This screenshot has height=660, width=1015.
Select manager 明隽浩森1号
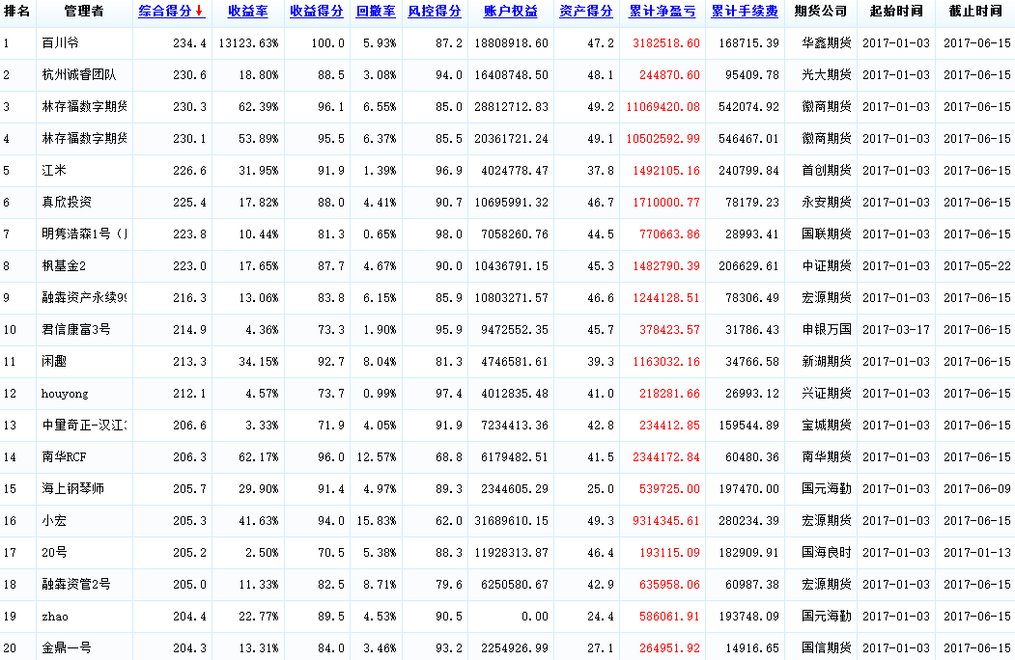[84, 234]
